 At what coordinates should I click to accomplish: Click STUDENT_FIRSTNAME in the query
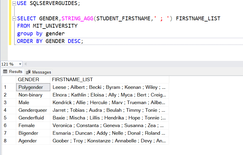pyautogui.click(x=123, y=19)
